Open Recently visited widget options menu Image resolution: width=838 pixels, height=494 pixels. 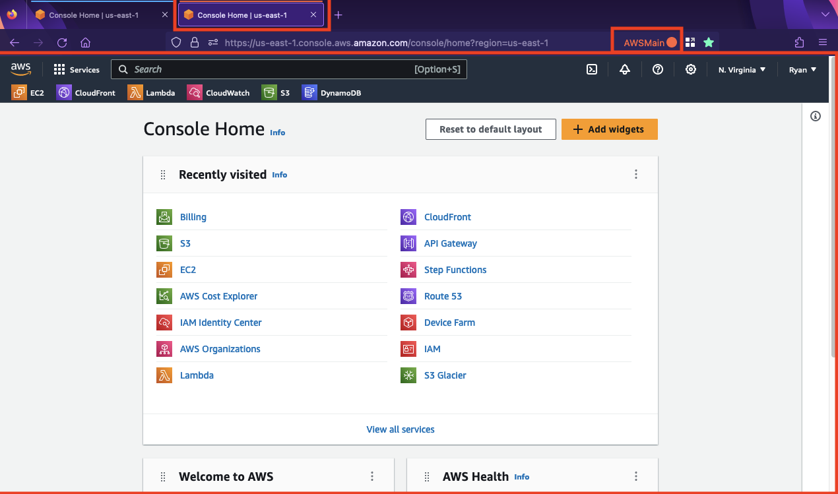636,174
